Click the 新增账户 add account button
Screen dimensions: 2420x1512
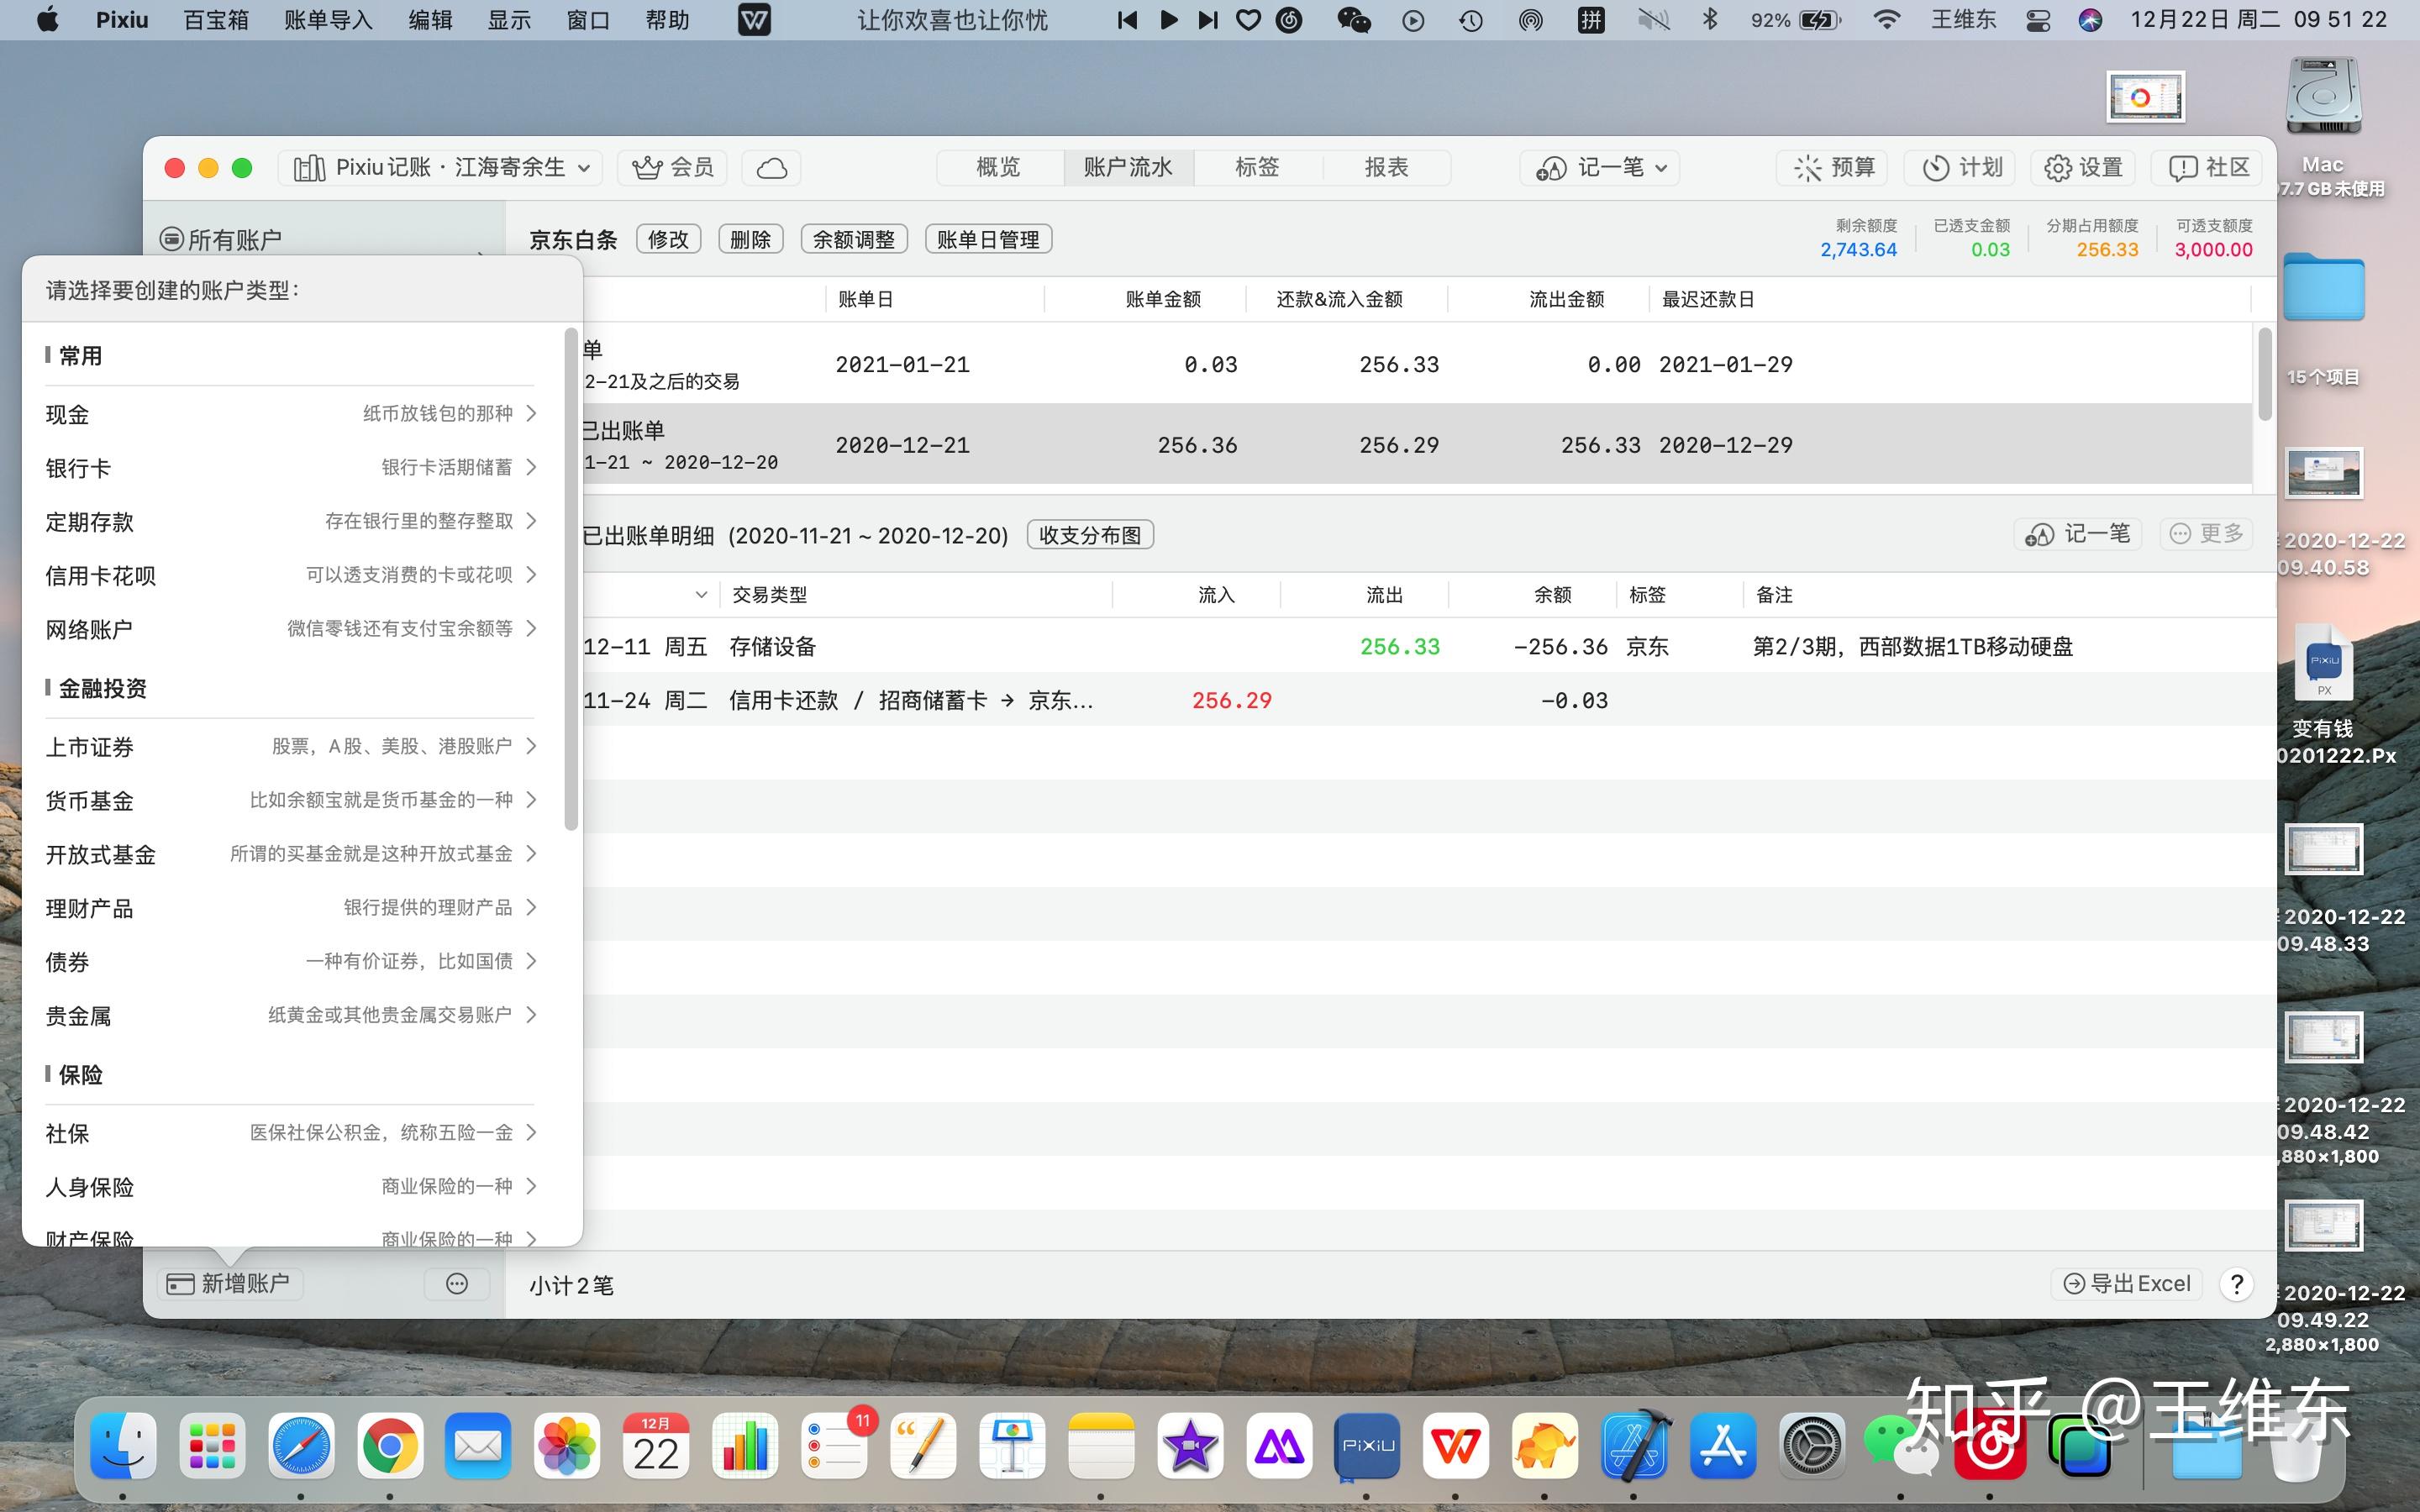(x=229, y=1283)
